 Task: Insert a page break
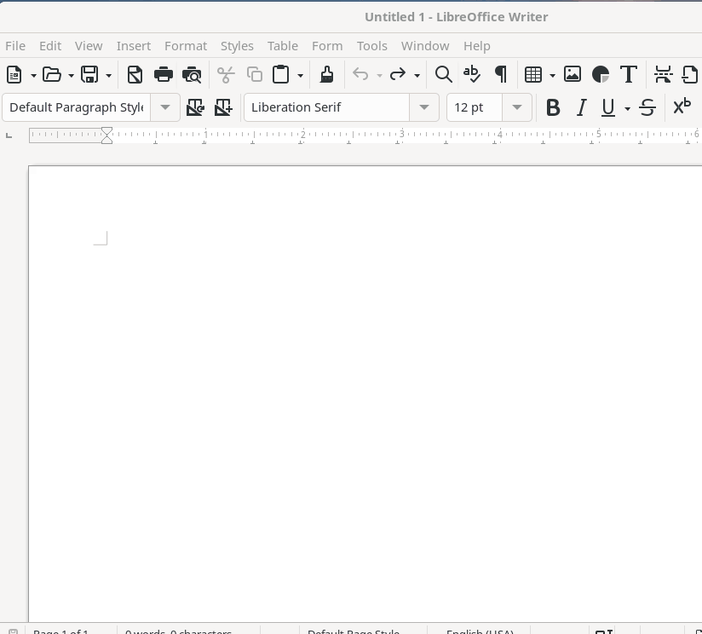point(663,74)
